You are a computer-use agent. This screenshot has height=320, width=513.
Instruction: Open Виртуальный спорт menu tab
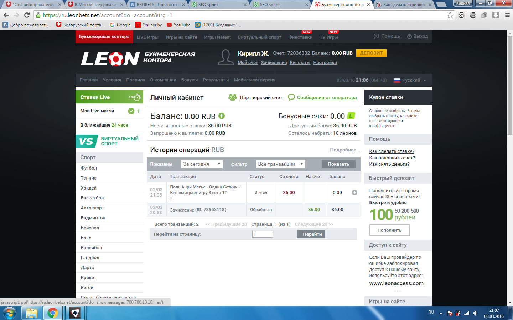tap(259, 37)
